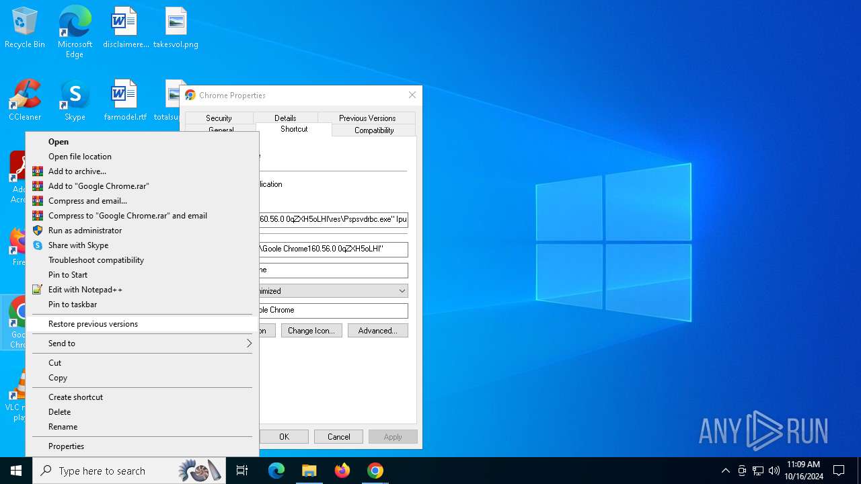Select Add to archive... entry
Viewport: 861px width, 484px height.
[142, 171]
